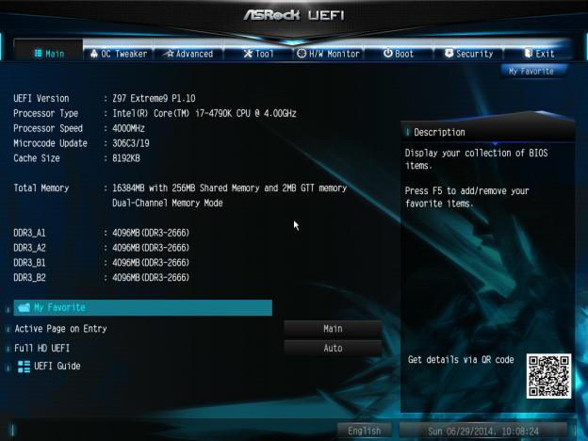Click the My Favorite button at top right
This screenshot has width=588, height=441.
pyautogui.click(x=531, y=72)
